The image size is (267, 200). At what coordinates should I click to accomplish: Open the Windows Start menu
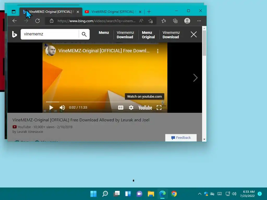(93, 194)
